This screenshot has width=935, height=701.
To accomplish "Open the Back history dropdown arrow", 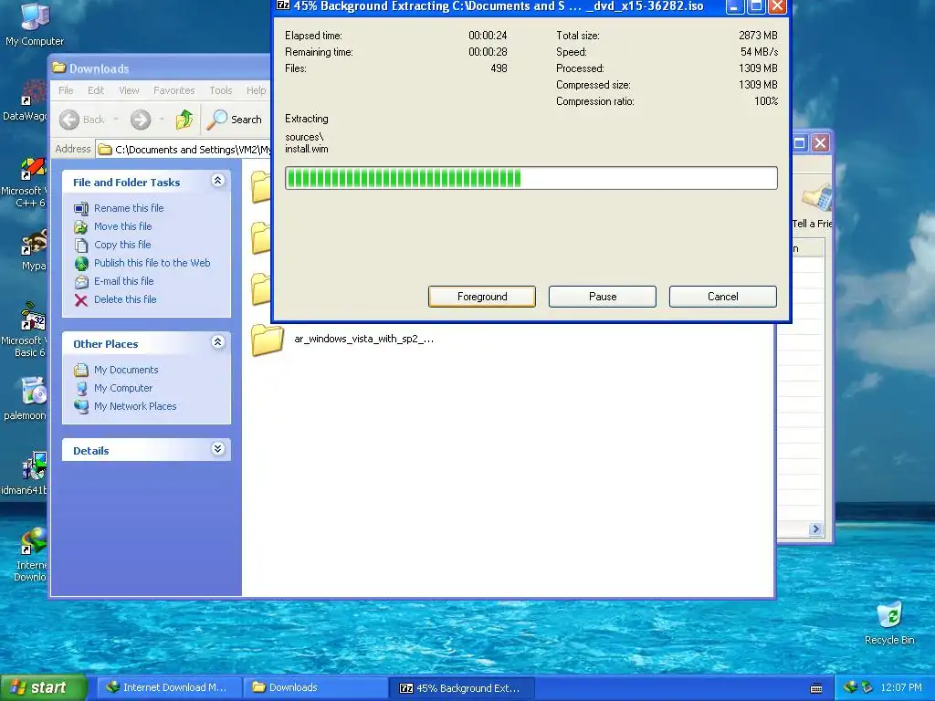I will [116, 120].
